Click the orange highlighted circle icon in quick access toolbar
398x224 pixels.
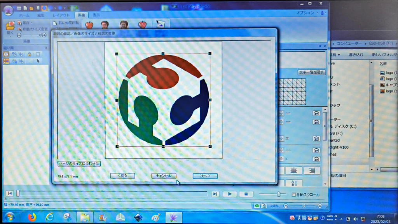(x=44, y=8)
